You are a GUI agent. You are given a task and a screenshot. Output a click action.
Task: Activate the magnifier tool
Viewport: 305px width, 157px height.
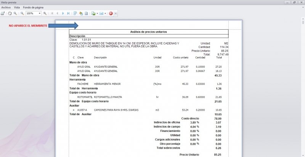point(15,13)
